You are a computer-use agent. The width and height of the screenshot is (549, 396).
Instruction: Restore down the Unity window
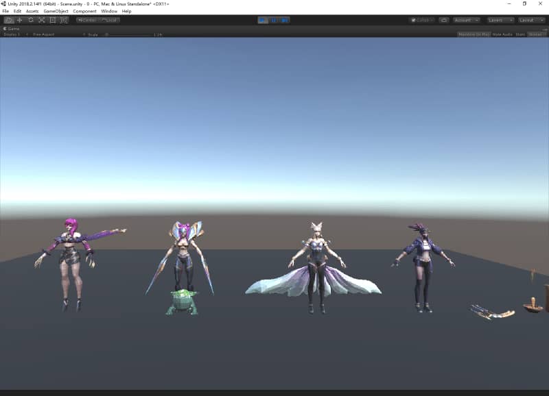pos(524,4)
